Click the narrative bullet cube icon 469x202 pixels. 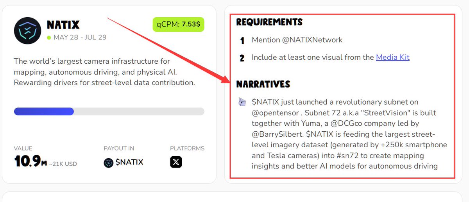pyautogui.click(x=242, y=102)
